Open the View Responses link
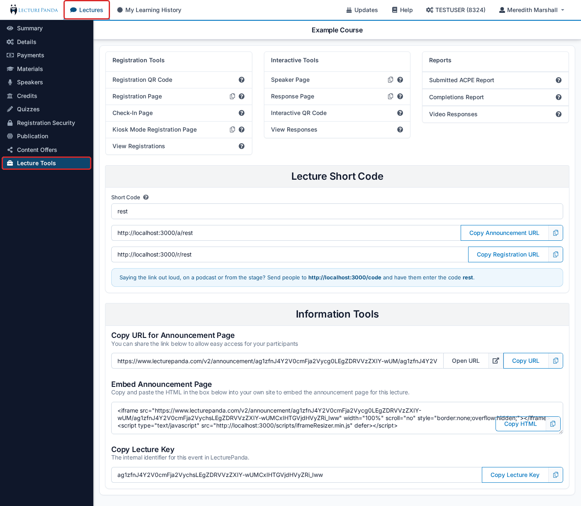Image resolution: width=581 pixels, height=506 pixels. tap(294, 130)
